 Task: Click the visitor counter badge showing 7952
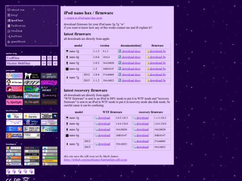32,135
